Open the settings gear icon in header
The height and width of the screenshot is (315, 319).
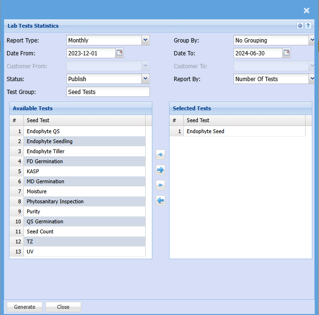[x=300, y=26]
